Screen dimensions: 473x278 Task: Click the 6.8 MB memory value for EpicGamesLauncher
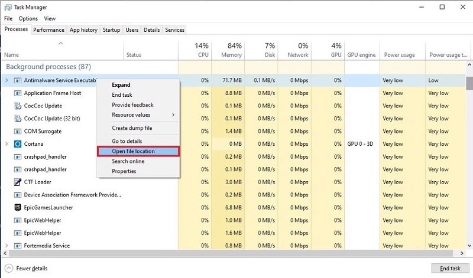point(233,208)
